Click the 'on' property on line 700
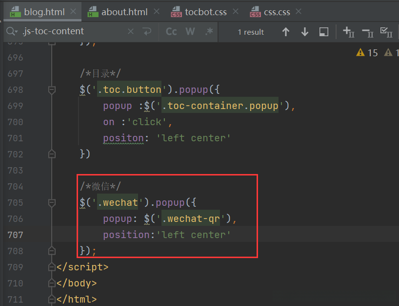399x306 pixels. pos(109,122)
